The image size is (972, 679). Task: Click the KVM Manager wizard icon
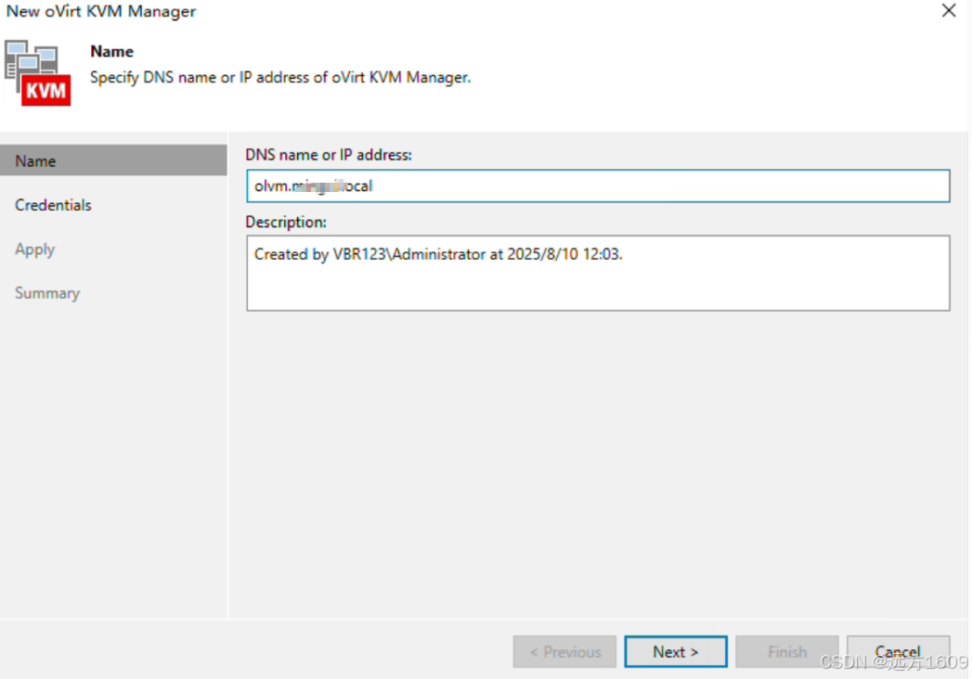[38, 73]
